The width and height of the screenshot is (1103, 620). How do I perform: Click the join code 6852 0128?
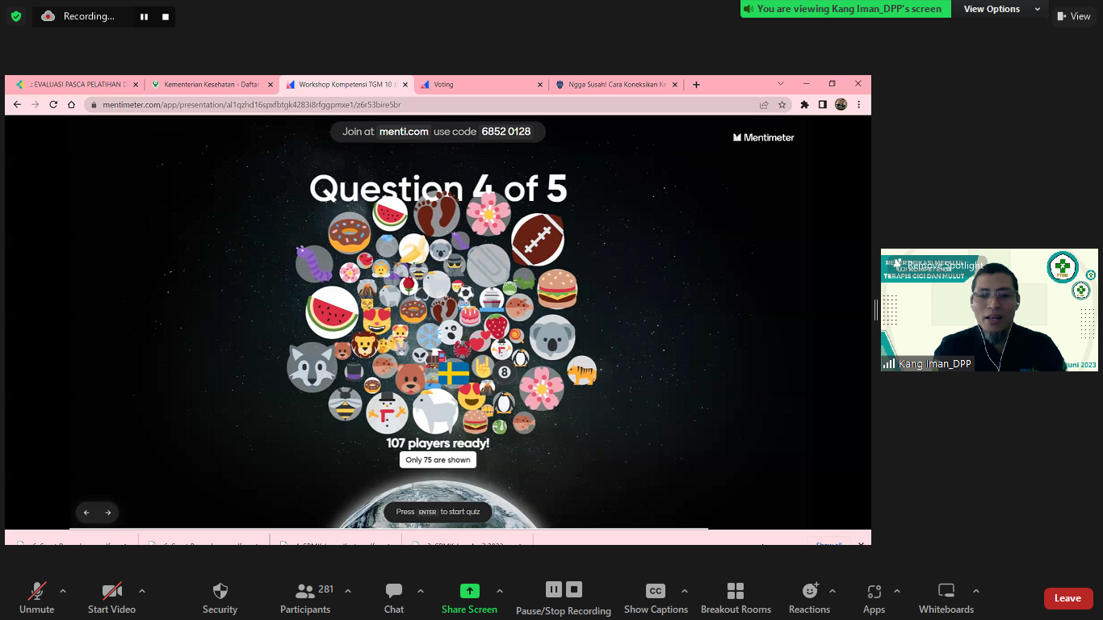click(506, 132)
